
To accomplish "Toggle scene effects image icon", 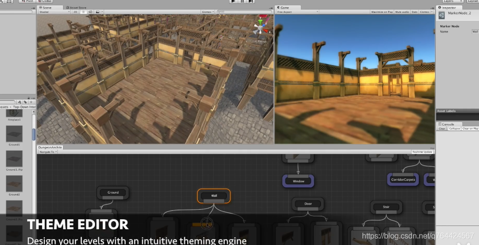I will 97,12.
